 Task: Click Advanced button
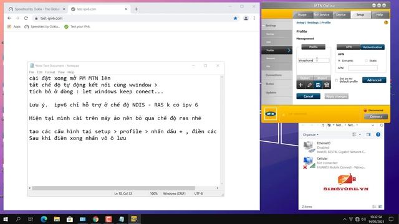[x=374, y=80]
